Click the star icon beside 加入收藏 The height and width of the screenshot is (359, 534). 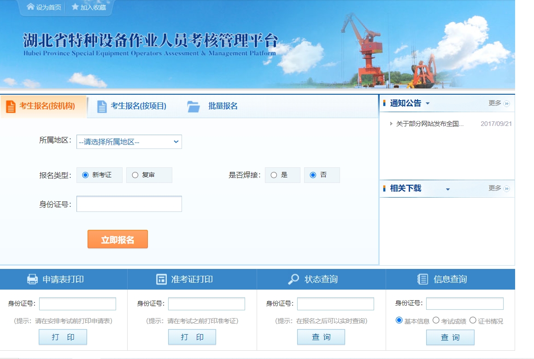pos(75,7)
